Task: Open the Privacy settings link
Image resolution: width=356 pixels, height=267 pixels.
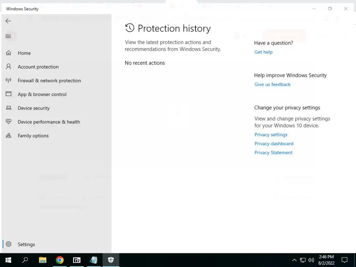Action: [271, 135]
